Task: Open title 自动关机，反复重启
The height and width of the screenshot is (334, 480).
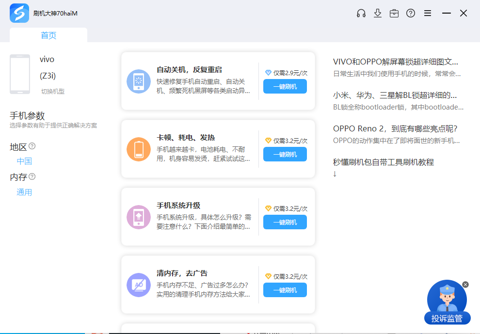Action: (189, 70)
